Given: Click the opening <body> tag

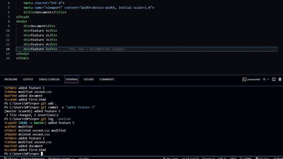Looking at the screenshot, I should pos(22,22).
